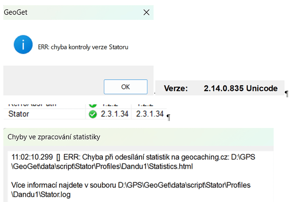Click the second 2.3.1.34 version value

(150, 114)
